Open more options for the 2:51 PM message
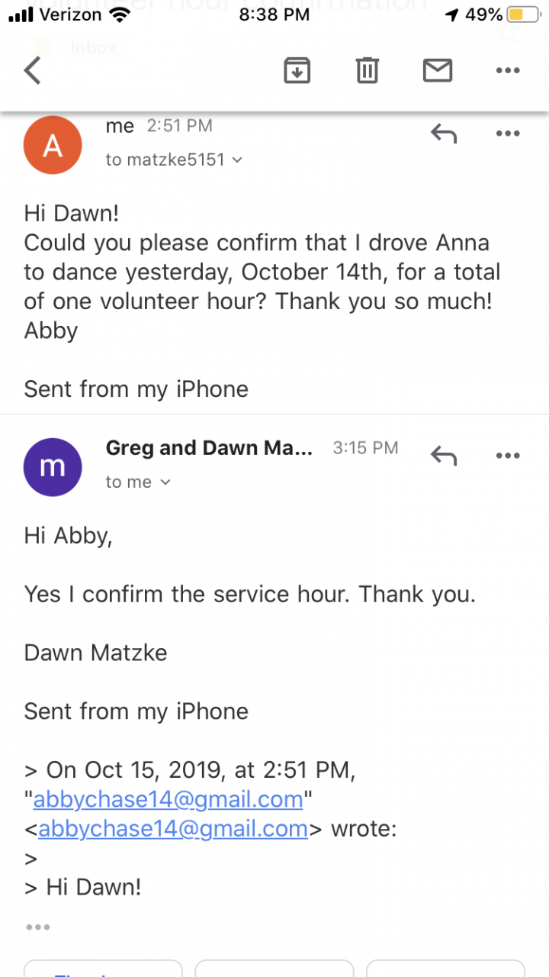The image size is (549, 977). point(507,134)
